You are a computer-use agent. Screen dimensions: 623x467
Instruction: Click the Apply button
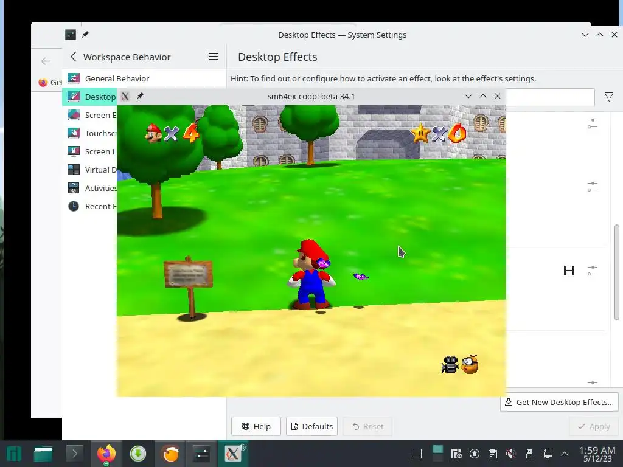pyautogui.click(x=594, y=426)
